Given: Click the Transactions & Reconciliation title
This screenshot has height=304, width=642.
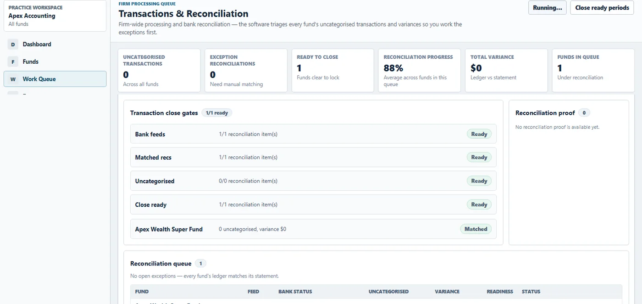Looking at the screenshot, I should [x=183, y=14].
